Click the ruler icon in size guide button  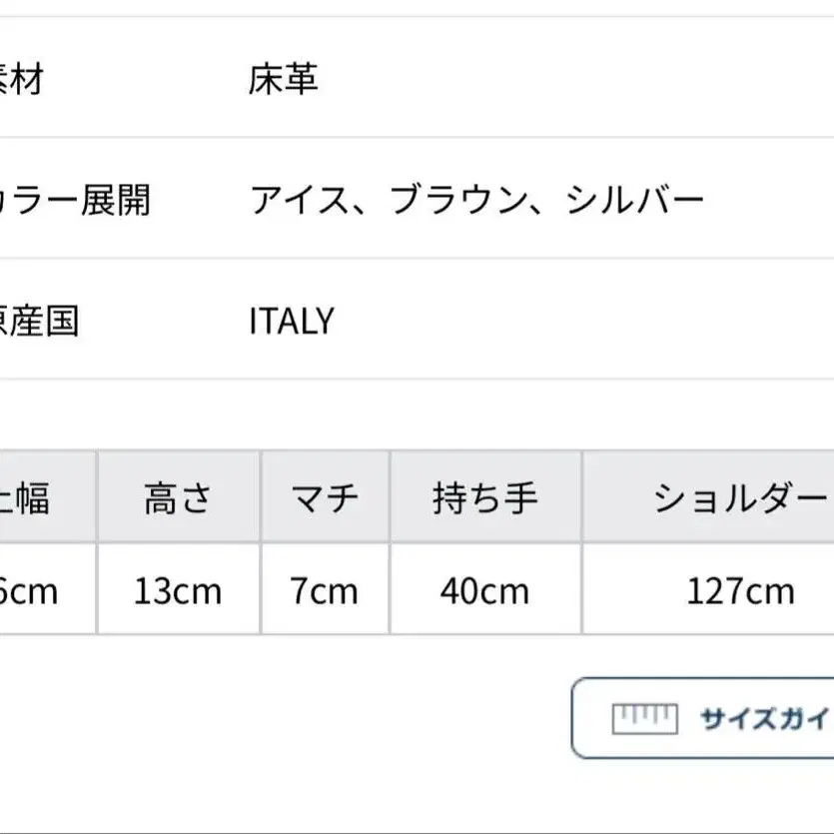(644, 718)
